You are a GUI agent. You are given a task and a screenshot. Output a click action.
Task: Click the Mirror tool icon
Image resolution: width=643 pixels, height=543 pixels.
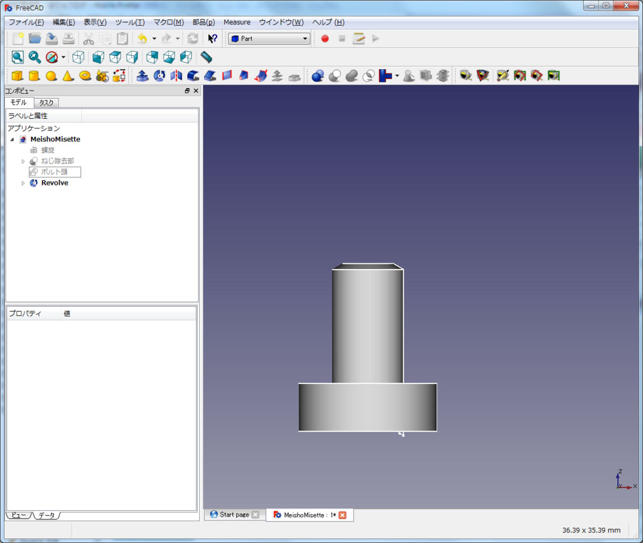coord(176,76)
